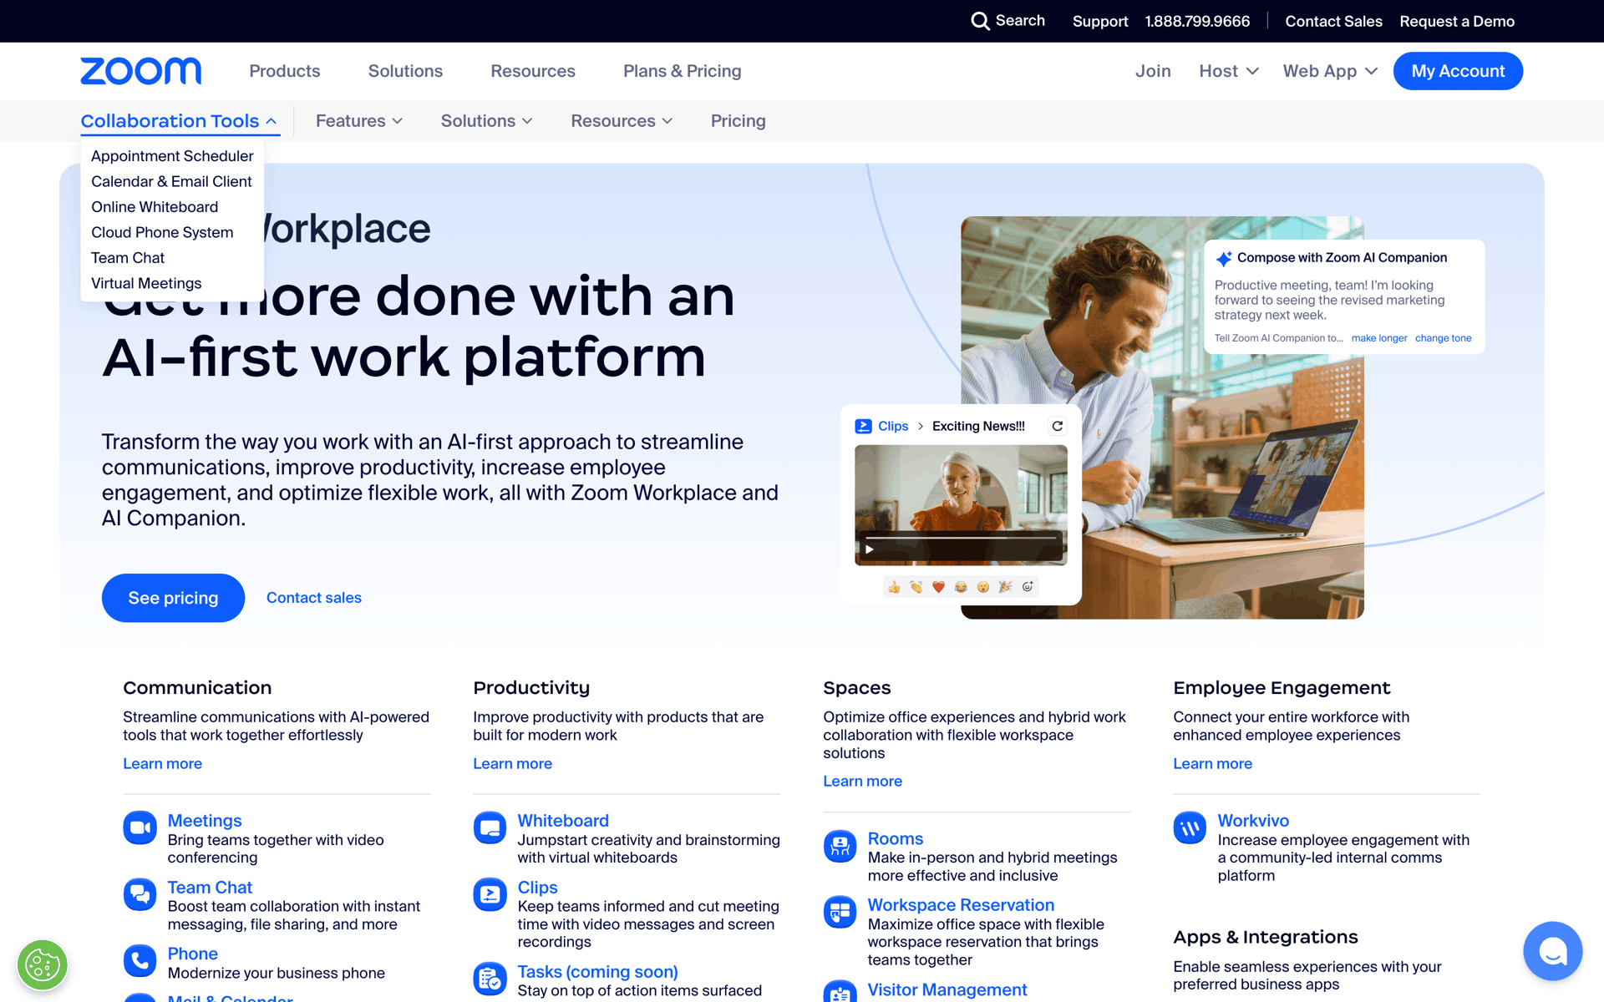Click Request a Demo link

coord(1457,22)
